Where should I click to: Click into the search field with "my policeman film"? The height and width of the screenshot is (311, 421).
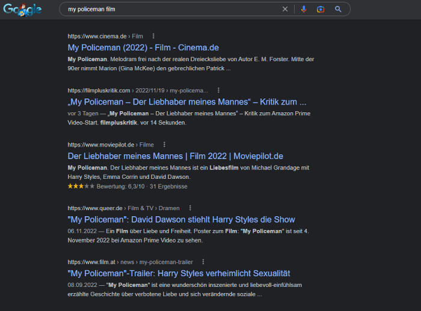[x=168, y=9]
